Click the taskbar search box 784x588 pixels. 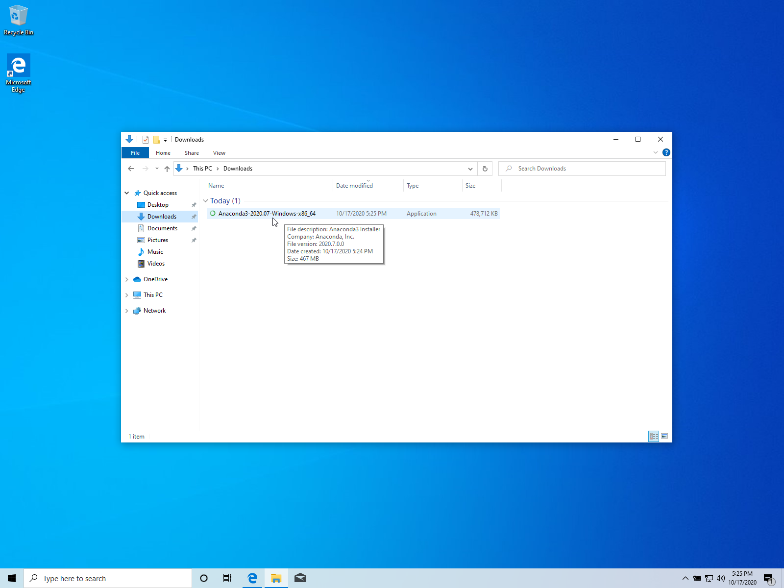click(108, 578)
